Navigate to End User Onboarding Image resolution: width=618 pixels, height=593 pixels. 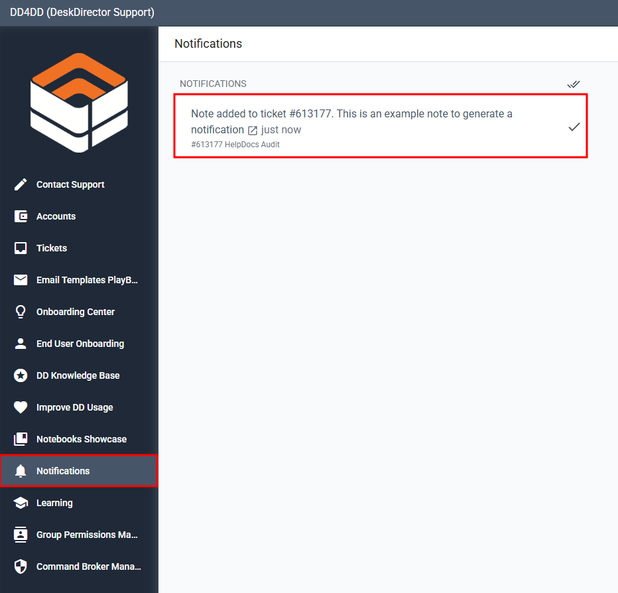pyautogui.click(x=79, y=344)
